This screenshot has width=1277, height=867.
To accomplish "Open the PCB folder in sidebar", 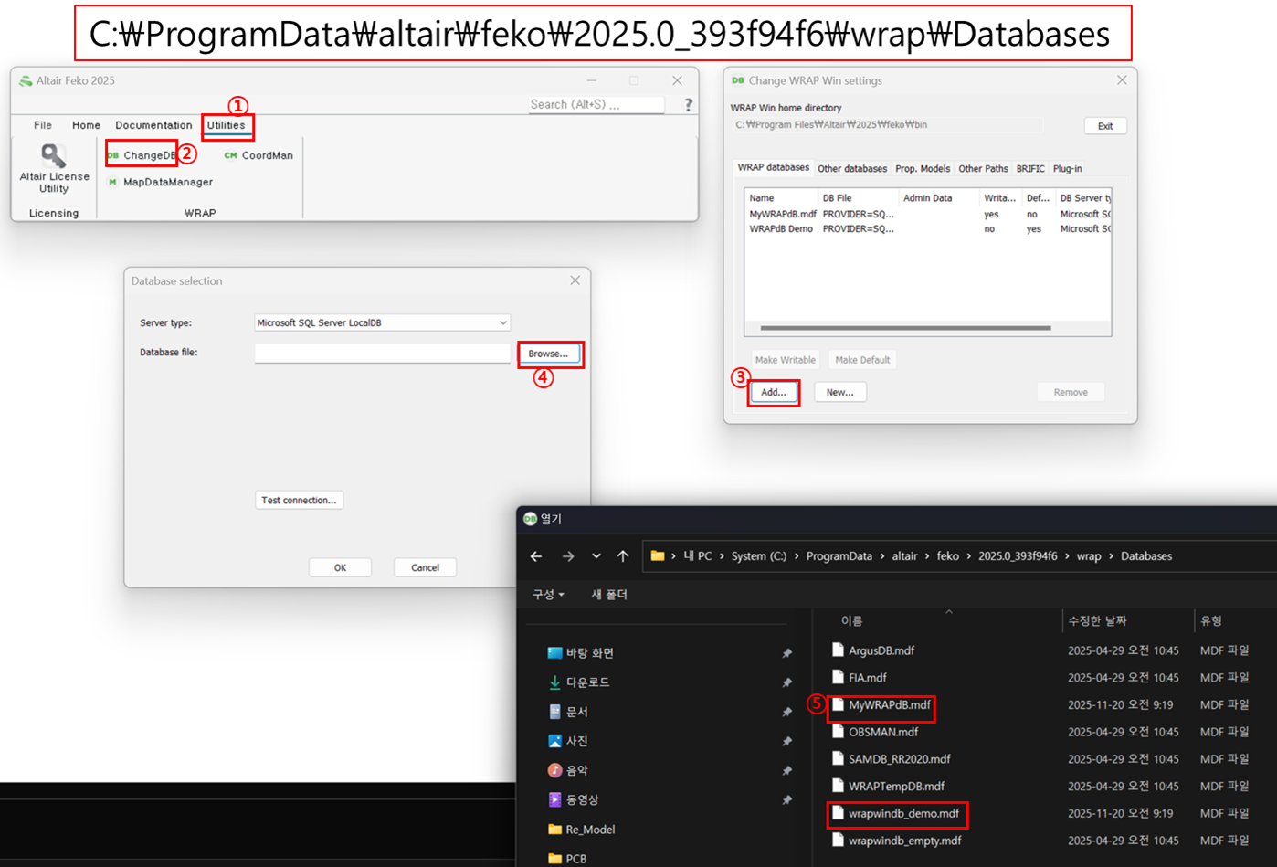I will click(567, 859).
